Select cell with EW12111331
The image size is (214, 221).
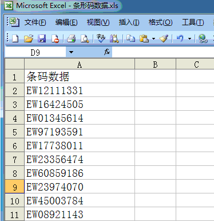point(80,90)
